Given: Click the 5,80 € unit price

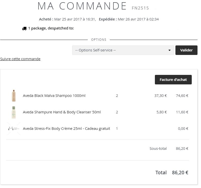Looking at the screenshot, I should 161,112.
